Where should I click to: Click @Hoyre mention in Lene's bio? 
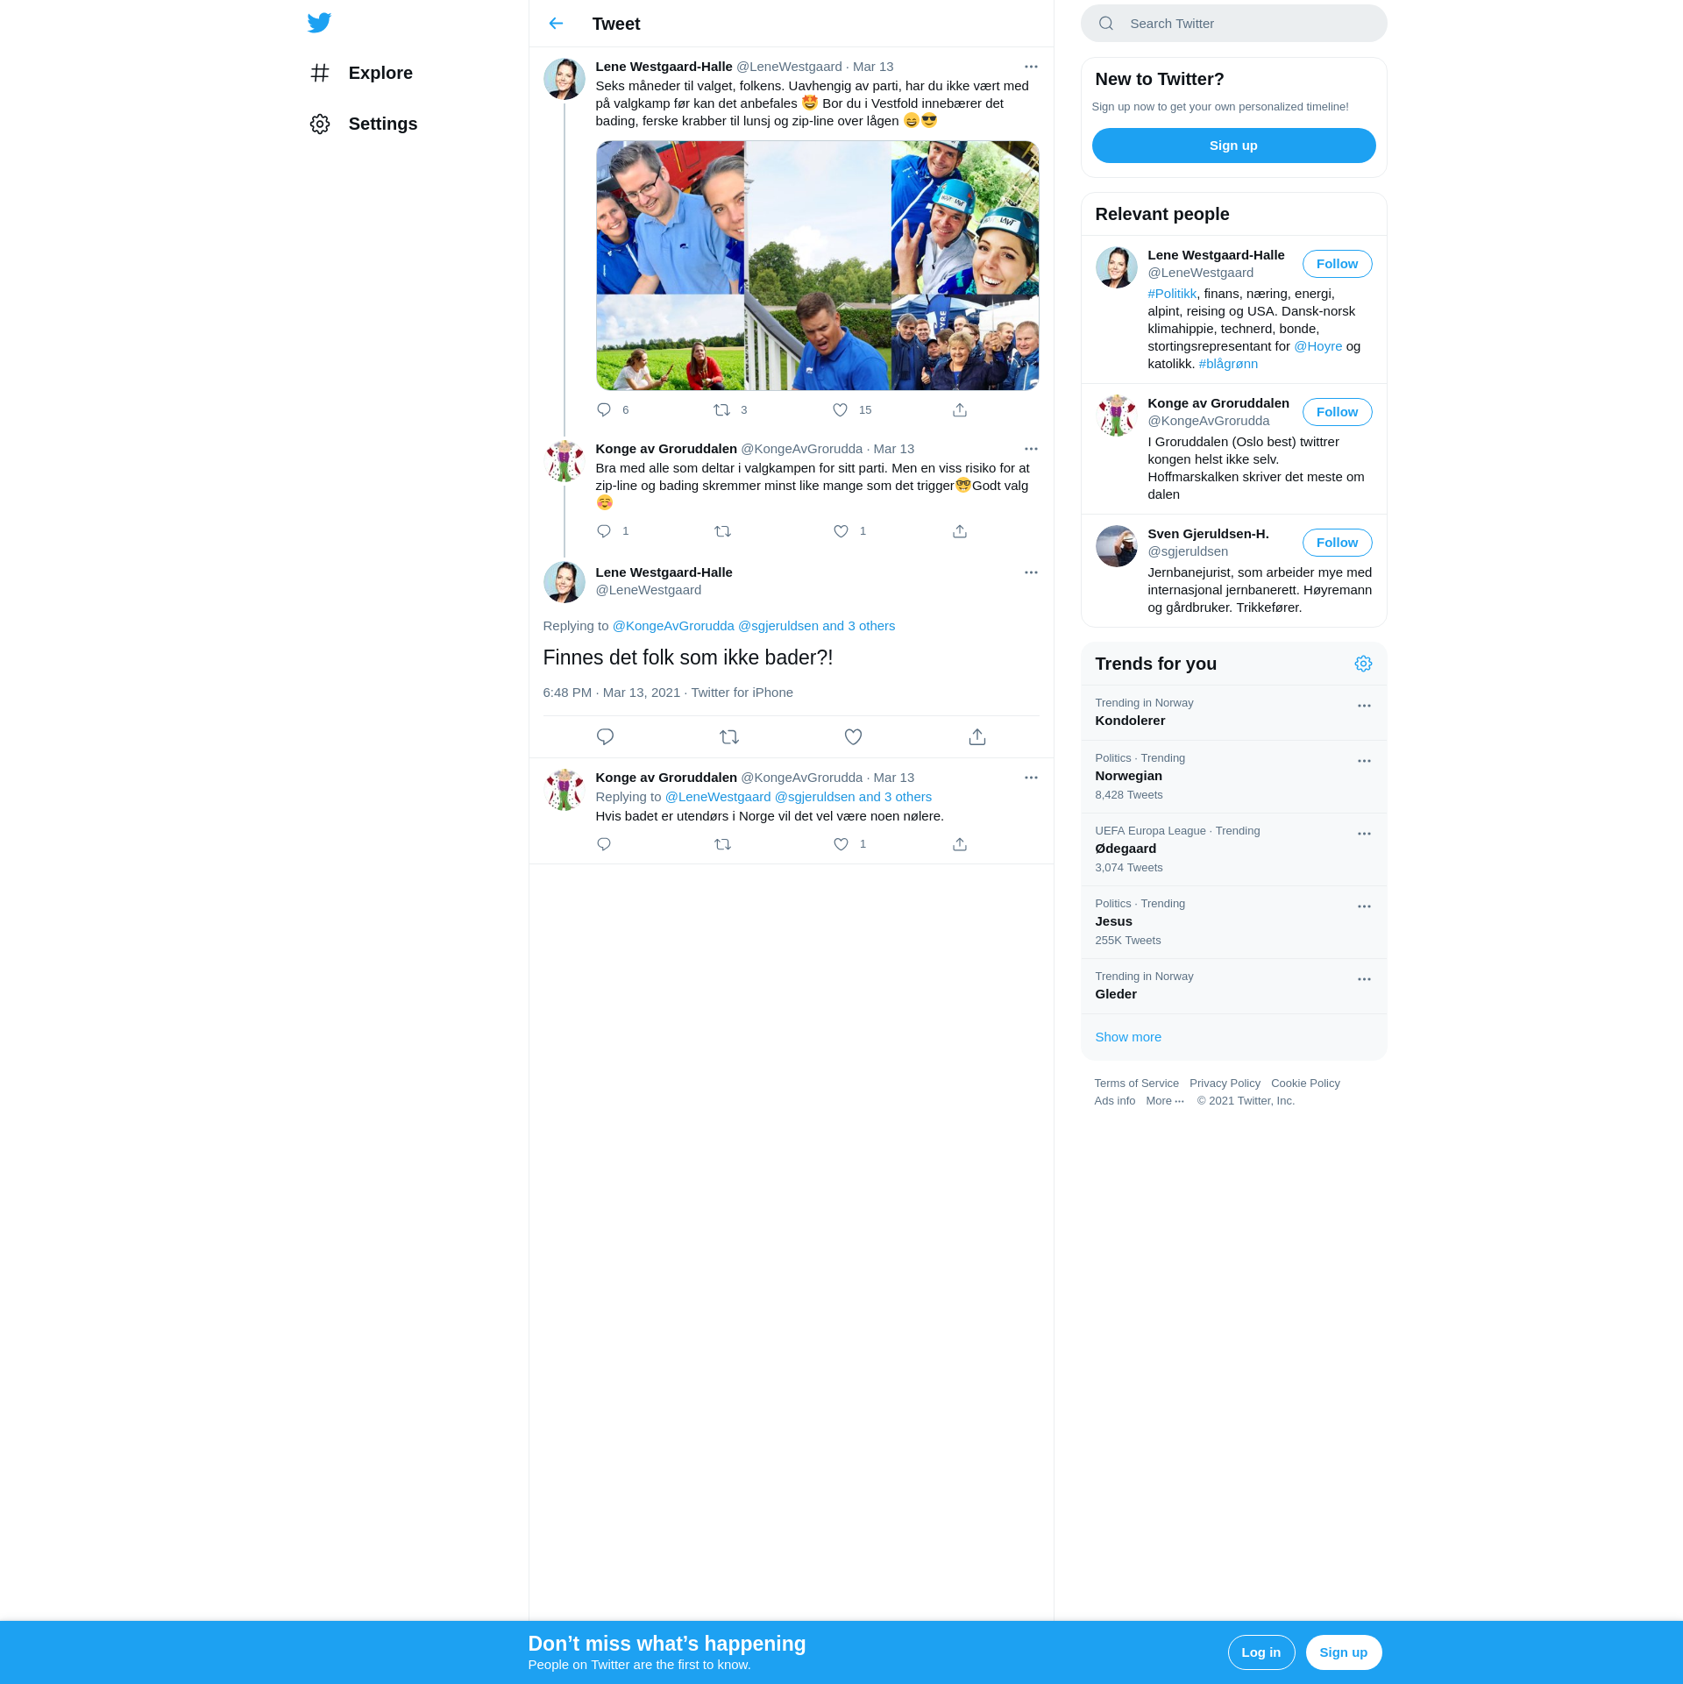(1317, 346)
